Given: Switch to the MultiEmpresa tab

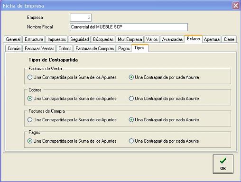Looking at the screenshot, I should 130,39.
